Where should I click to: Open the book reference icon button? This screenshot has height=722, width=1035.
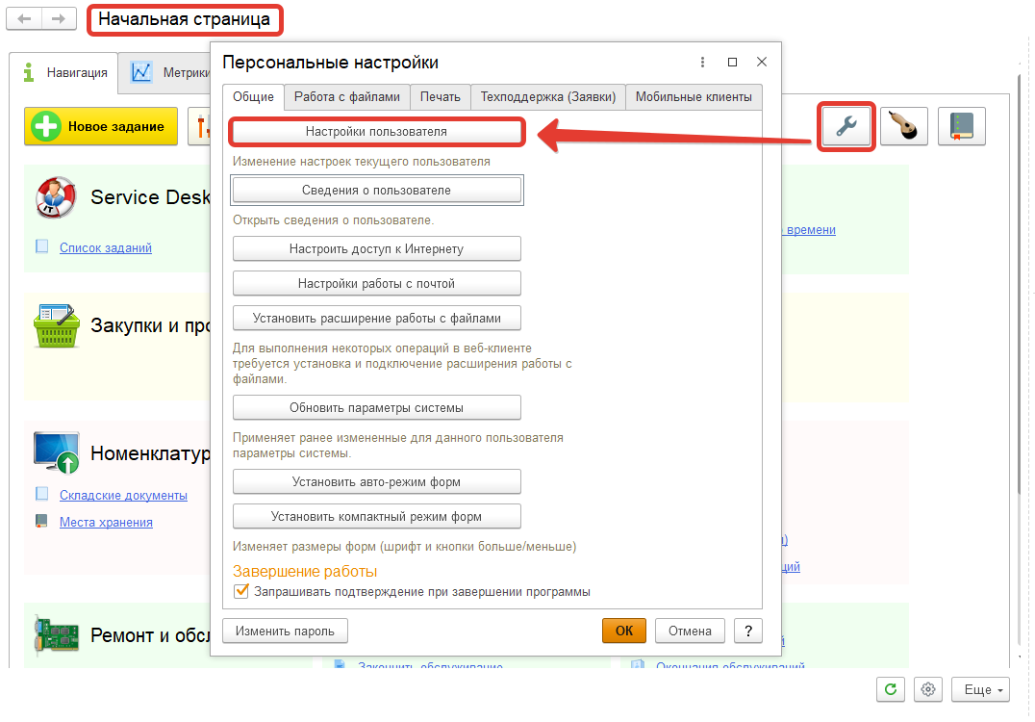(x=961, y=126)
